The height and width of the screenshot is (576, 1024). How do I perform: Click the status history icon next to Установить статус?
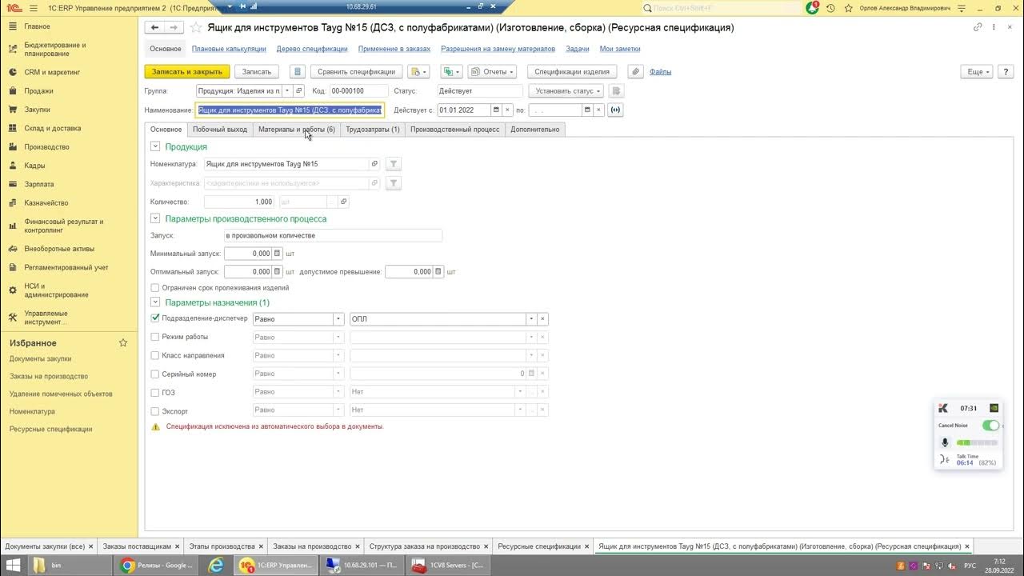coord(616,91)
